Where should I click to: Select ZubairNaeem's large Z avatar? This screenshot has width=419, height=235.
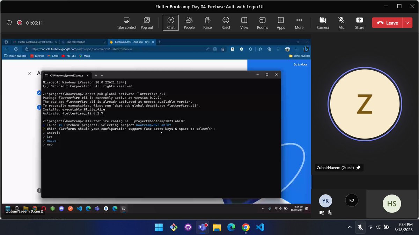click(x=364, y=105)
